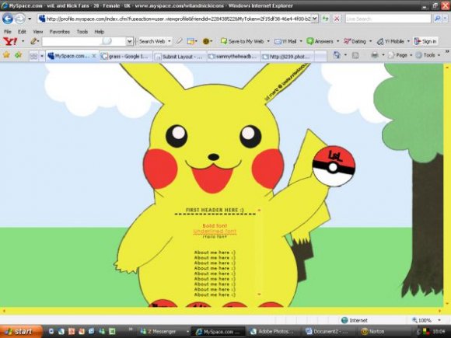
Task: Open a new blank tab
Action: coord(320,57)
